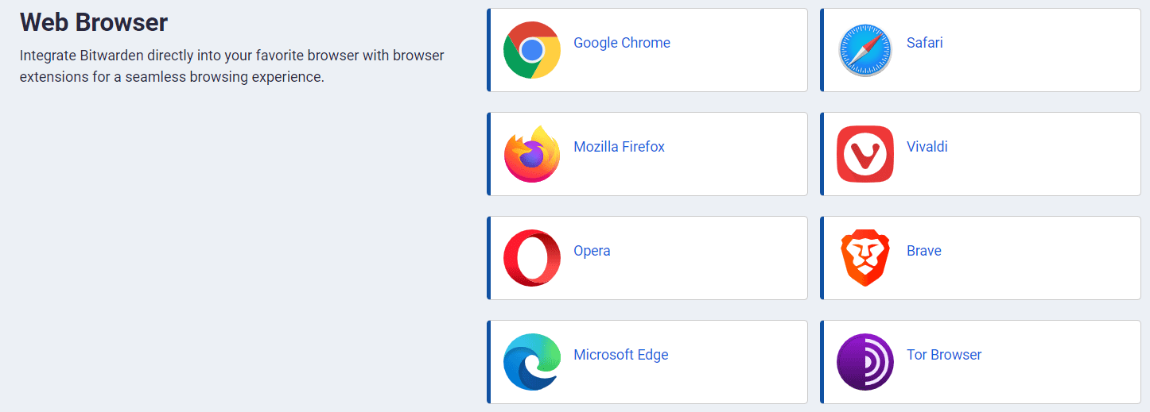Follow the Microsoft Edge text link

click(620, 355)
